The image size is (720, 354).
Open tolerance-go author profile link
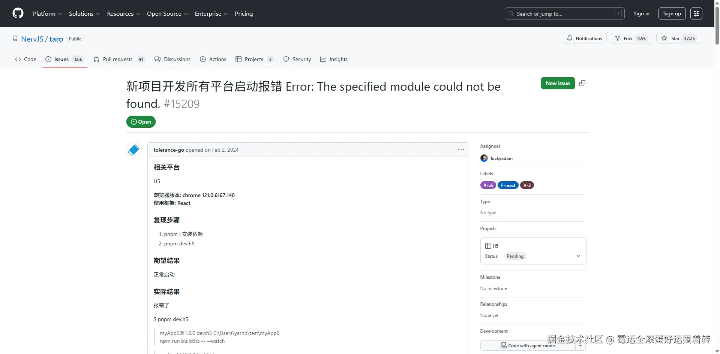click(x=169, y=150)
